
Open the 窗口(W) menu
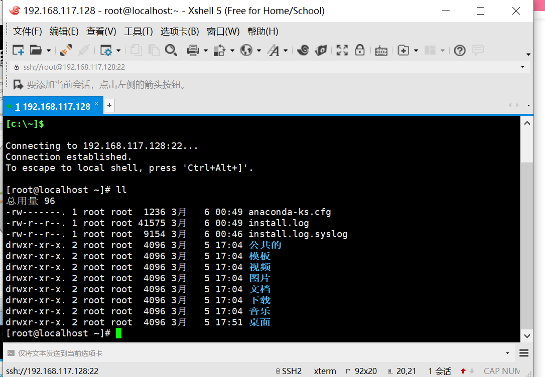click(223, 32)
